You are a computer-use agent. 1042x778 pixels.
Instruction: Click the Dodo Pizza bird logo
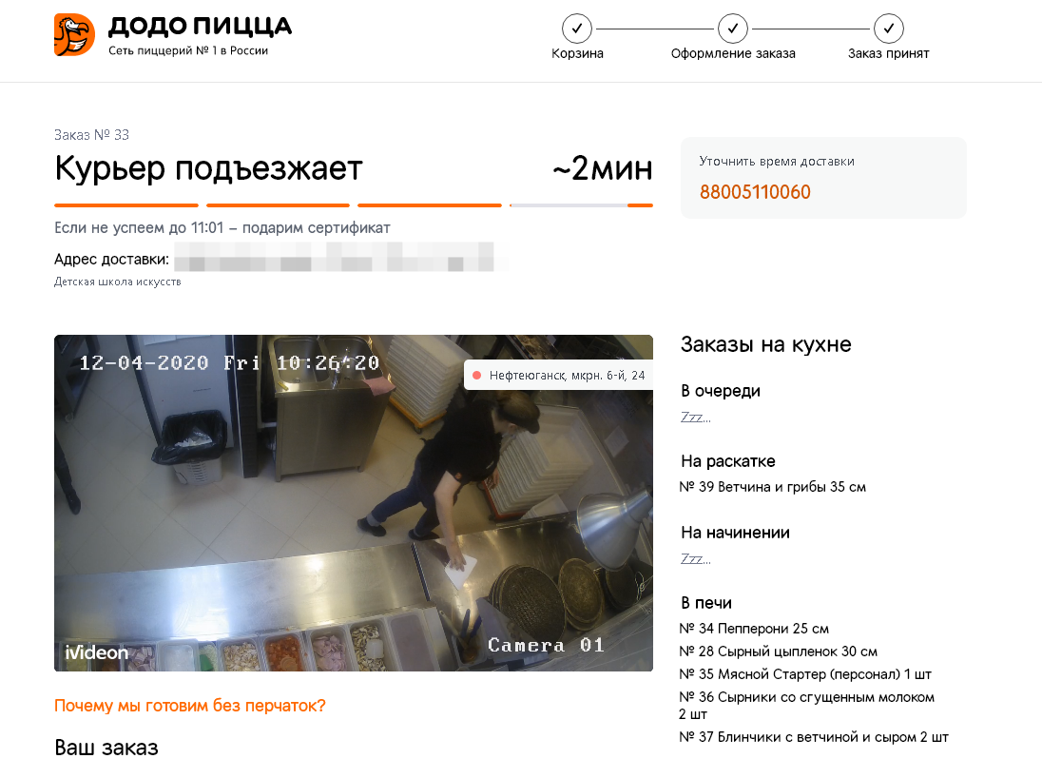74,34
